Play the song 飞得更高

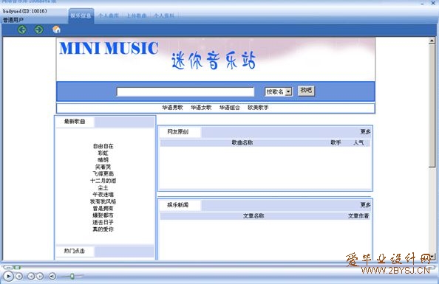click(103, 174)
